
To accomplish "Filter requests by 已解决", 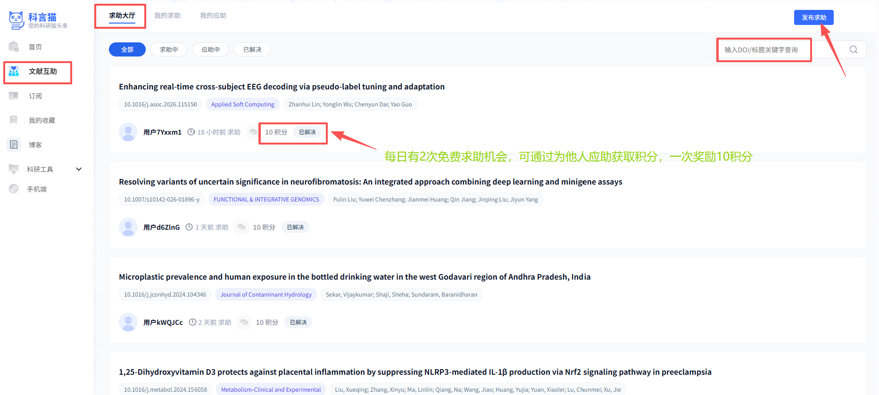I will [x=252, y=49].
